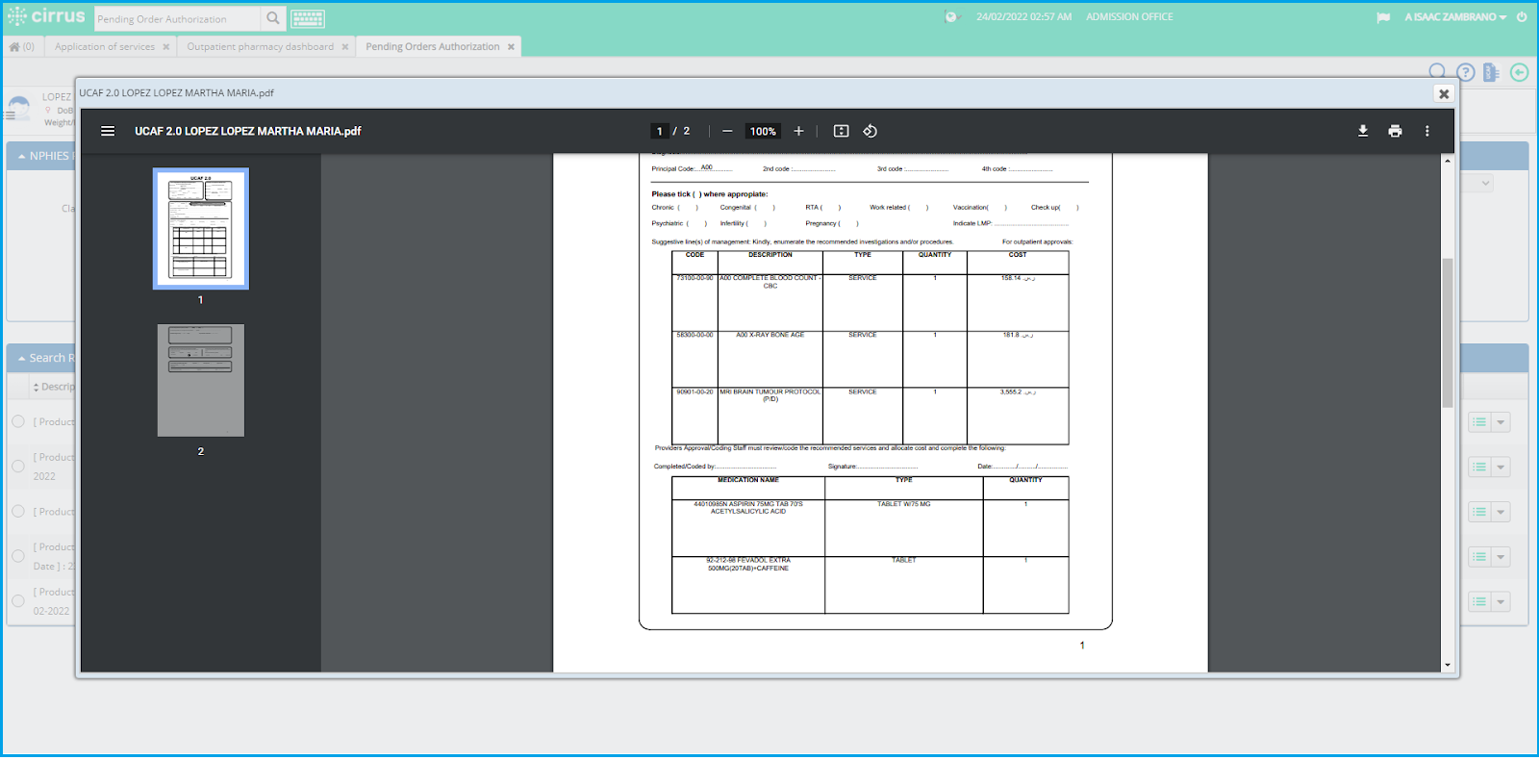Click the green back arrow icon

tap(1520, 72)
